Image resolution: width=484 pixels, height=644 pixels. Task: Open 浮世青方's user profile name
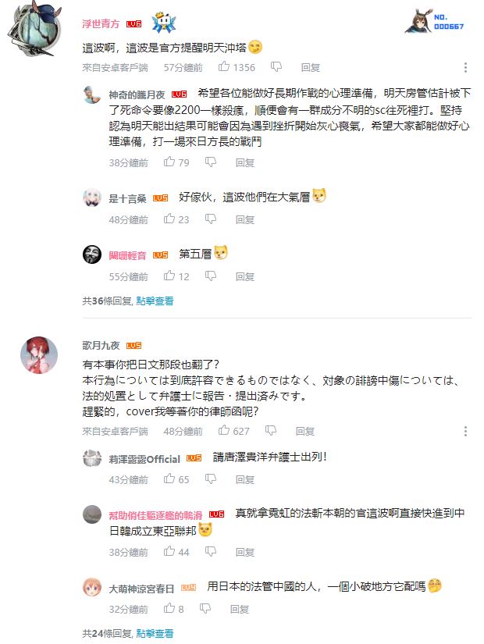coord(101,24)
